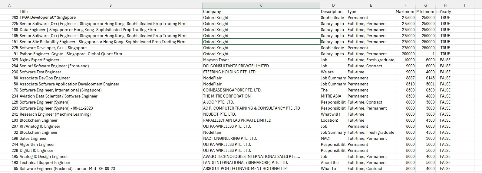The height and width of the screenshot is (173, 482).
Task: Click the column B header letter
Action: (111, 5)
